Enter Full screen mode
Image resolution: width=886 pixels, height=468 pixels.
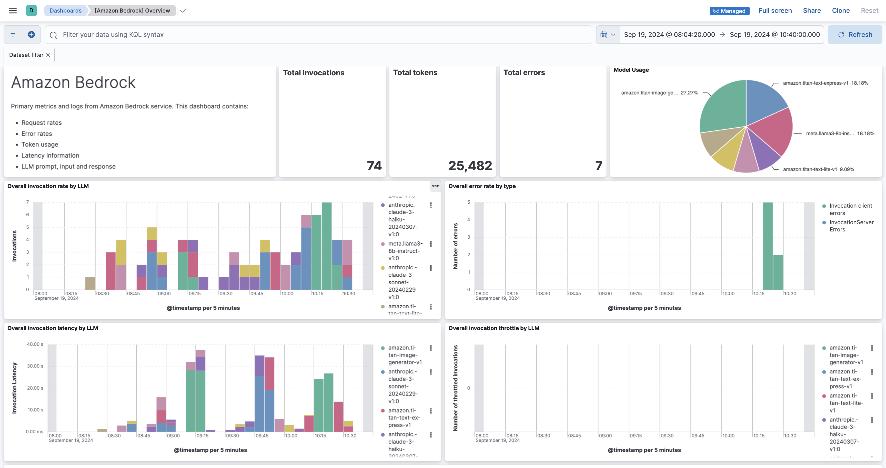click(775, 11)
